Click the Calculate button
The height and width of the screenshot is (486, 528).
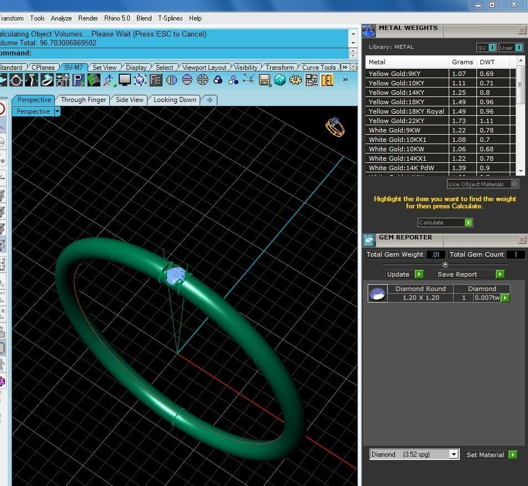coord(445,222)
